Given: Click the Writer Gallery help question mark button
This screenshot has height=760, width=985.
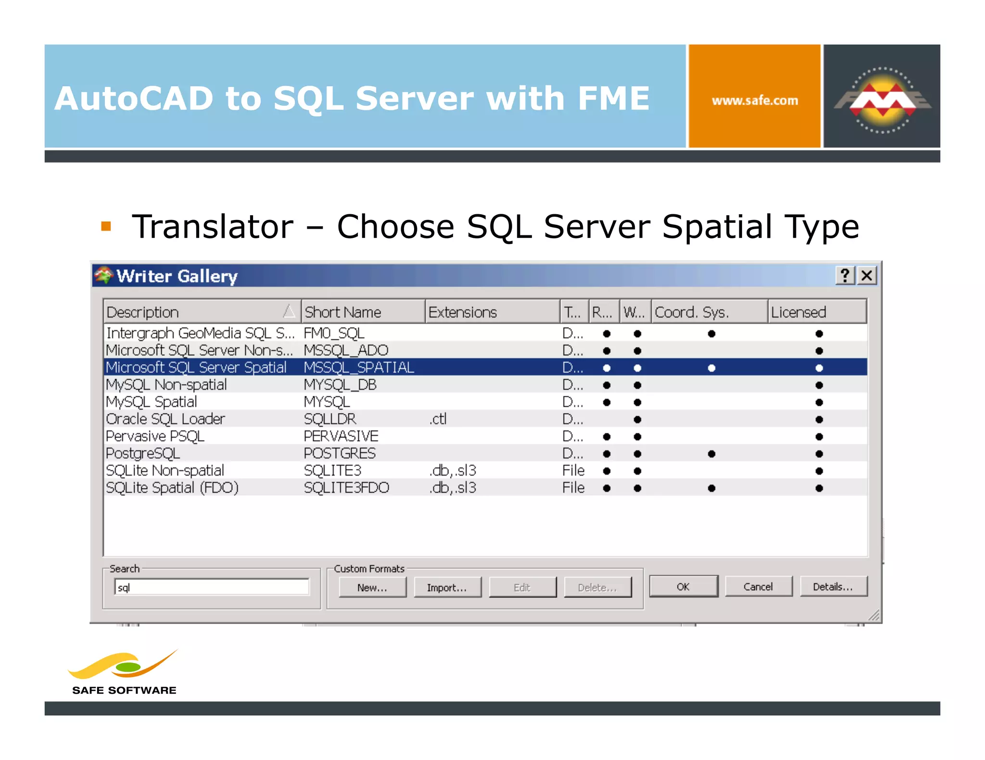Looking at the screenshot, I should [x=845, y=276].
